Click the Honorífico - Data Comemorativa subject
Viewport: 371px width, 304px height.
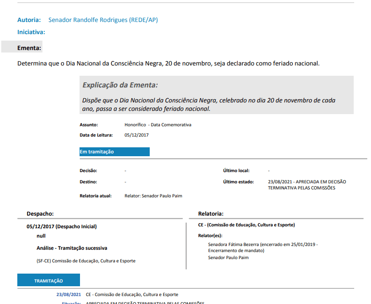tap(158, 125)
